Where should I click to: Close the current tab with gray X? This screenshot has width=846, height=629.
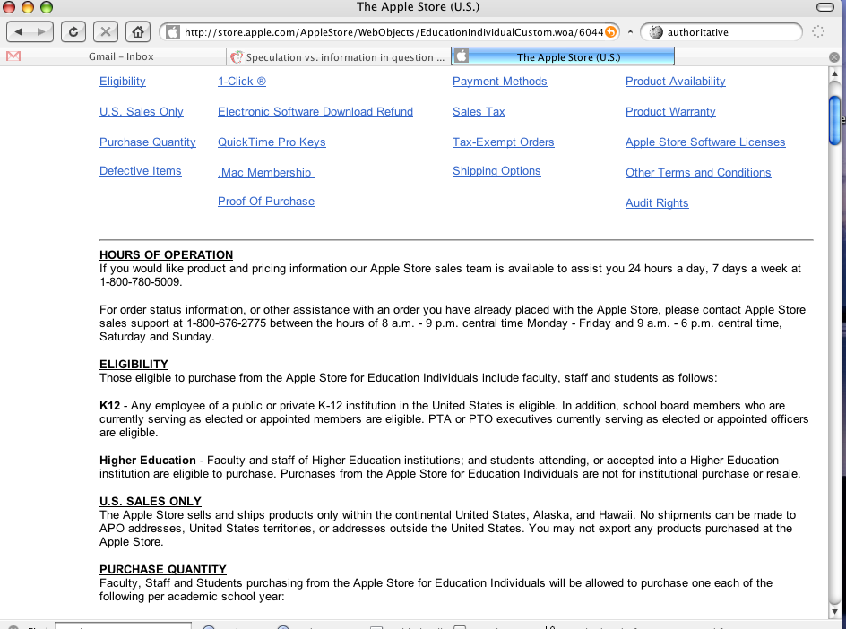click(834, 57)
